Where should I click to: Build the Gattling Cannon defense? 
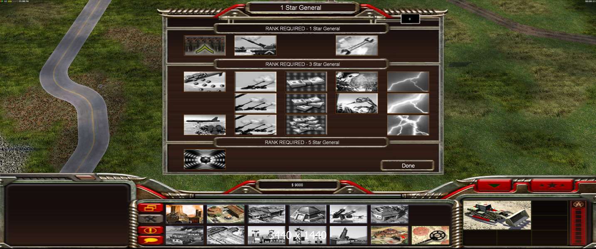[349, 214]
